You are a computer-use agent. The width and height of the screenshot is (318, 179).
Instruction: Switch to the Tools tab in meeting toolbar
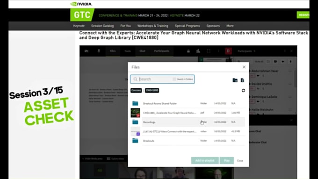[x=128, y=51]
